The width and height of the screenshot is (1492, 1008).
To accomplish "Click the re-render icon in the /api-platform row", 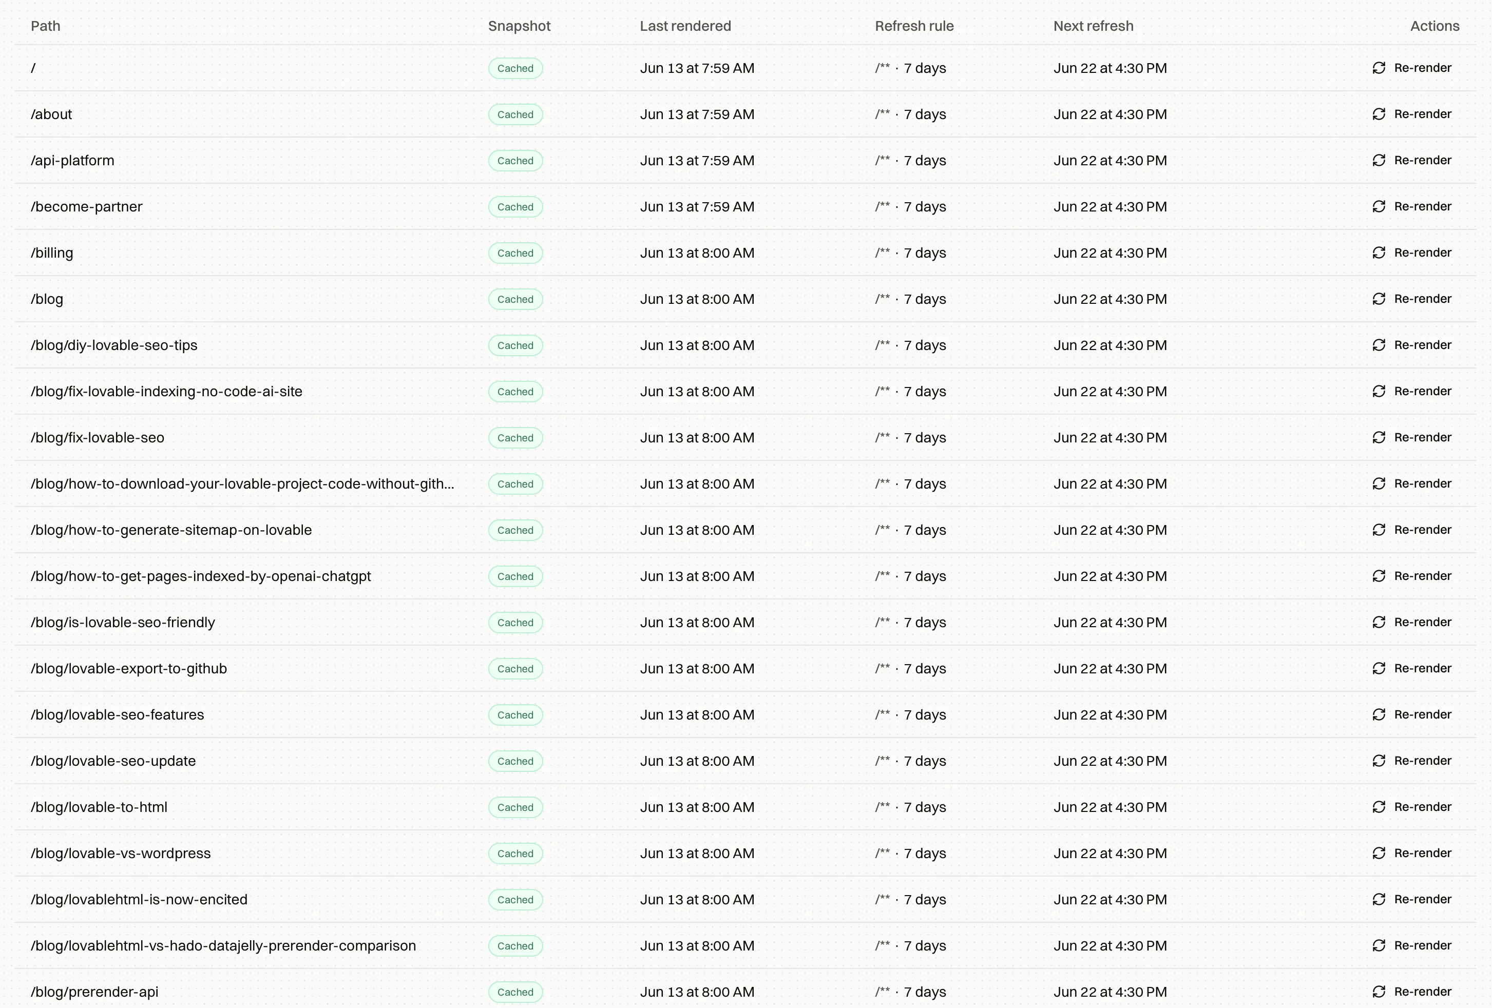I will click(x=1379, y=161).
